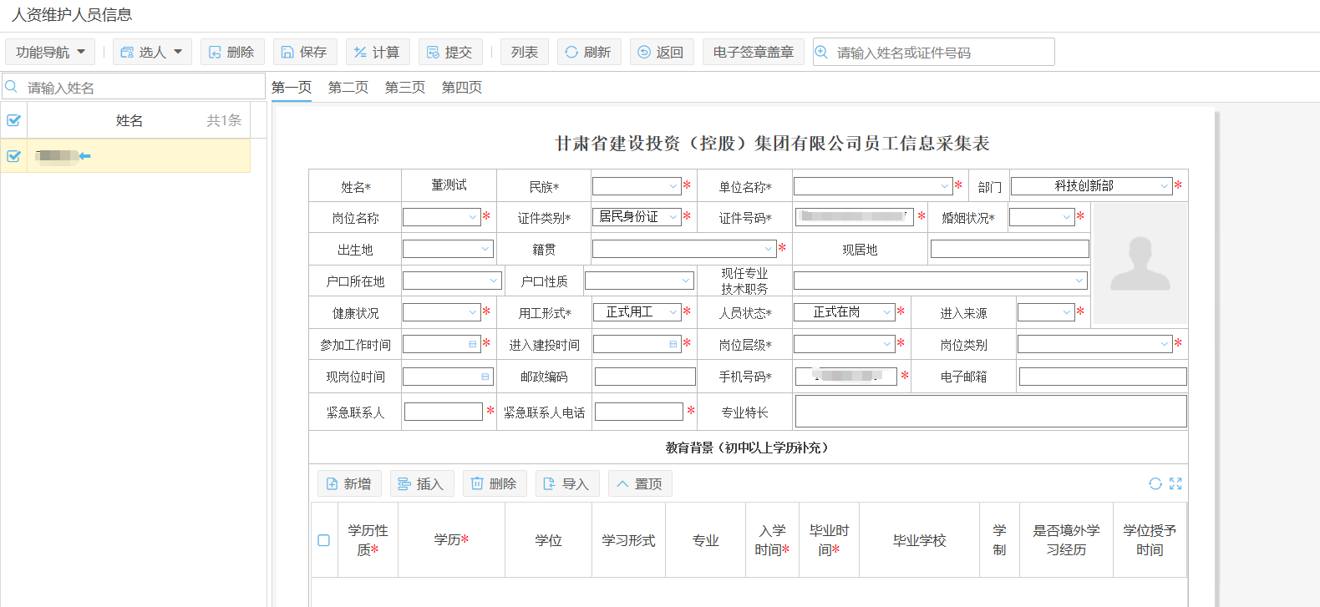Click the 手机号码 input field
The height and width of the screenshot is (607, 1320).
point(846,377)
